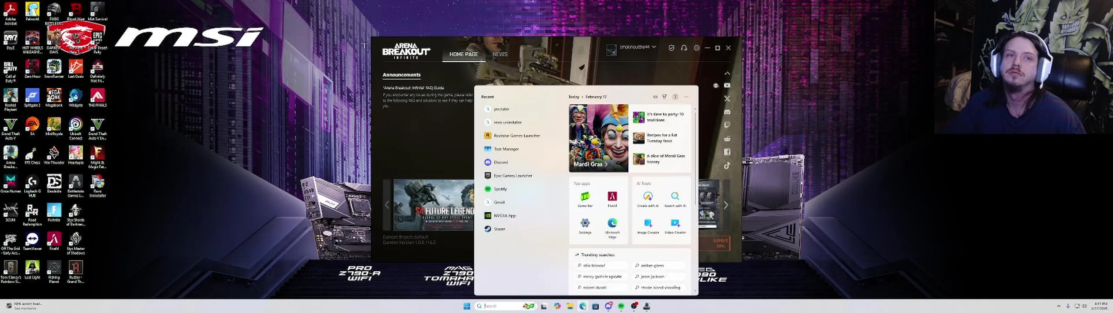
Task: Open 'A slice of Mardi Gras history' article
Action: coord(660,159)
